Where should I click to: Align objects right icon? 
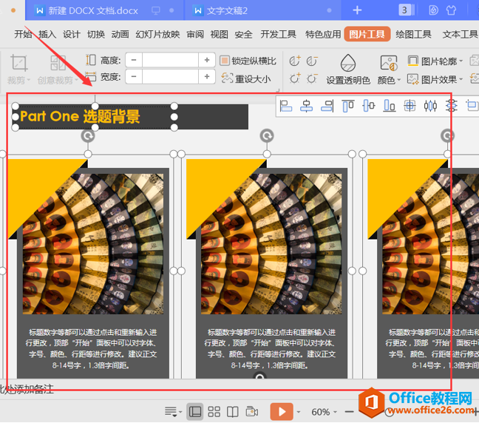click(327, 106)
